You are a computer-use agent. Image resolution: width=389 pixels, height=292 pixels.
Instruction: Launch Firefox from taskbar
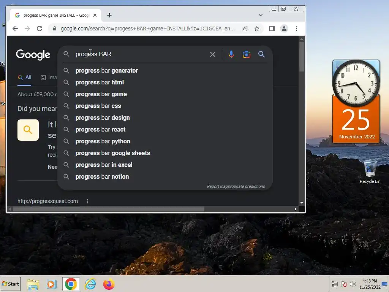[x=109, y=284]
